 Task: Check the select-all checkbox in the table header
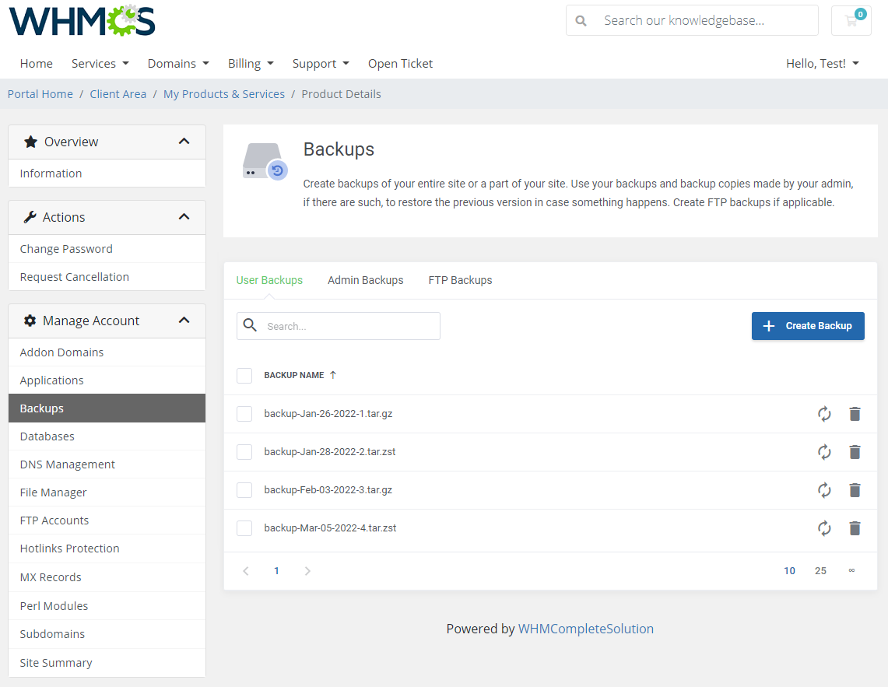point(244,375)
